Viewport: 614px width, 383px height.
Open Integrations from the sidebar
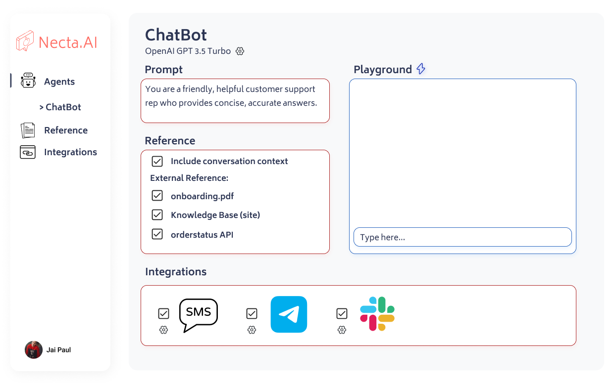click(x=70, y=152)
